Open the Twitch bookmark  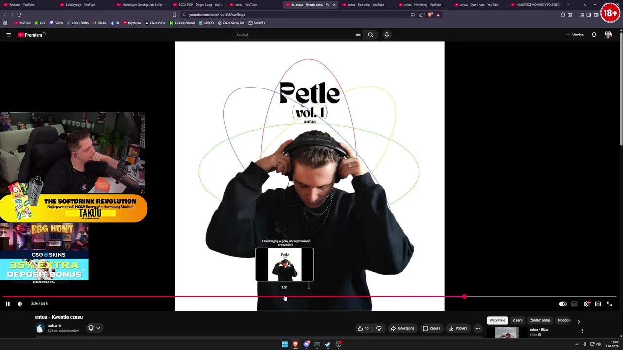point(55,23)
